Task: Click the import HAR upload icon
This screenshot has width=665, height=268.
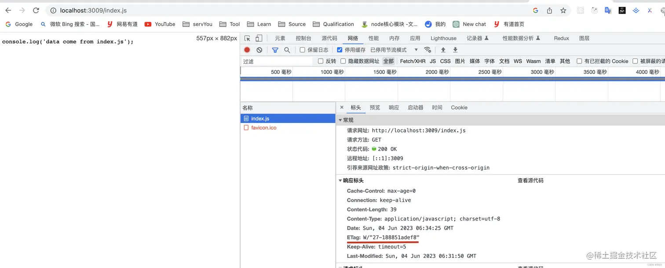Action: 443,50
